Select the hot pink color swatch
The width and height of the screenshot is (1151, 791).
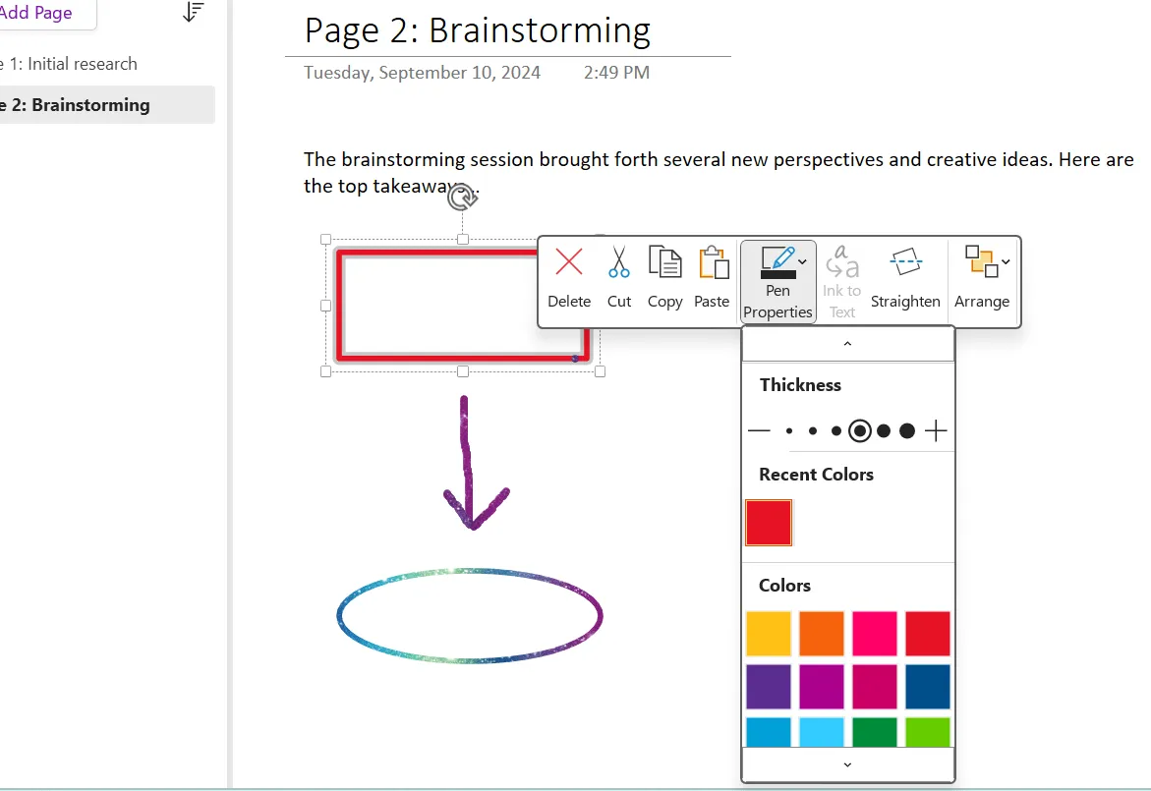coord(875,633)
